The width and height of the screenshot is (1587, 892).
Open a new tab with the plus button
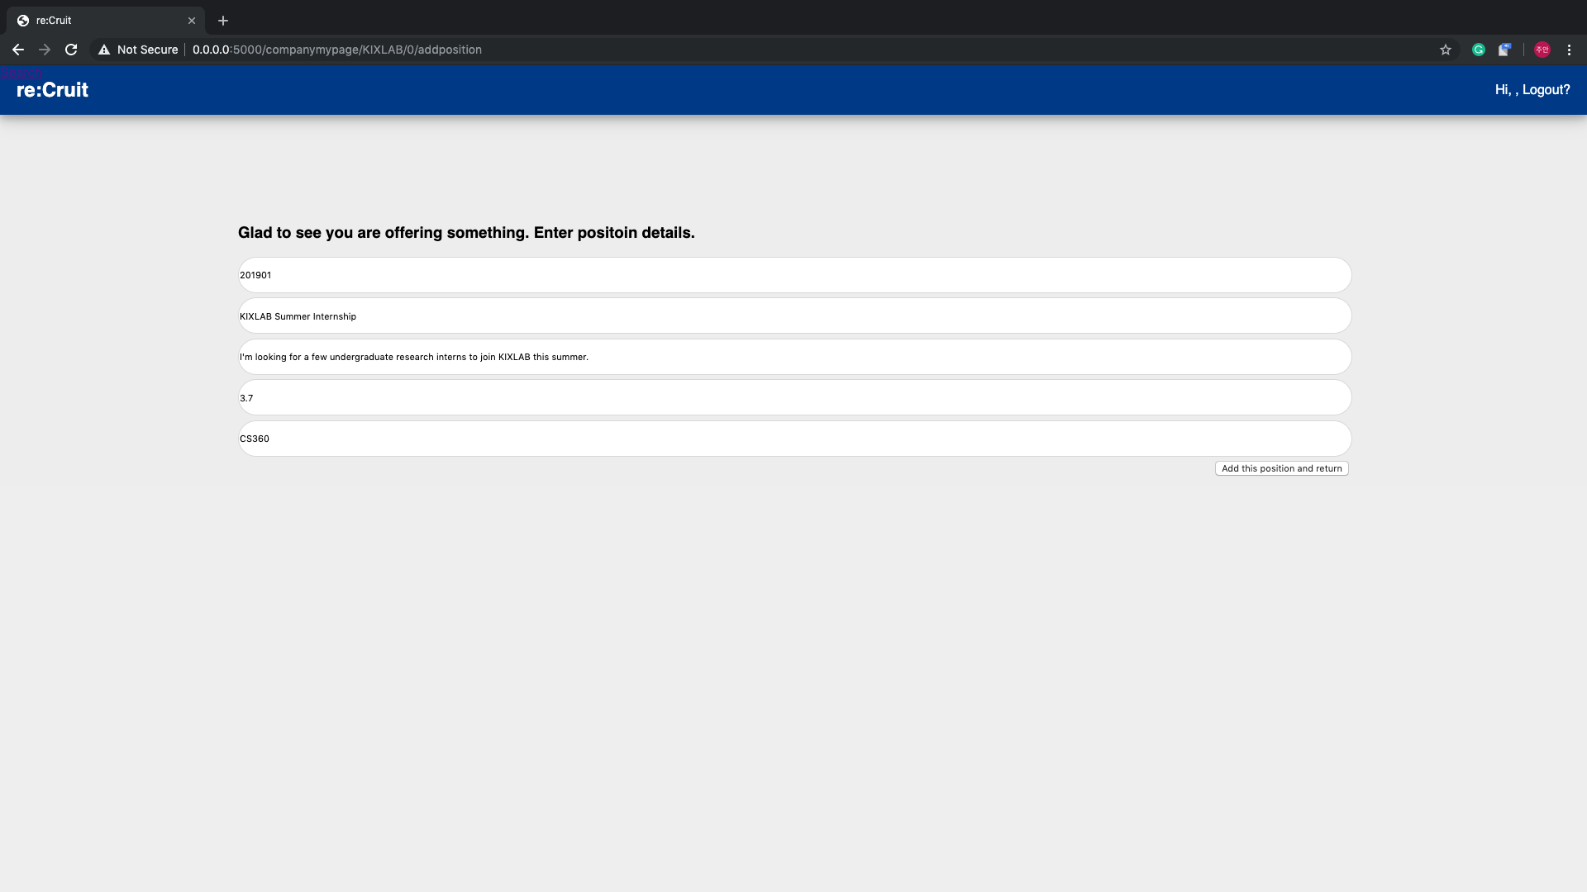[x=223, y=21]
